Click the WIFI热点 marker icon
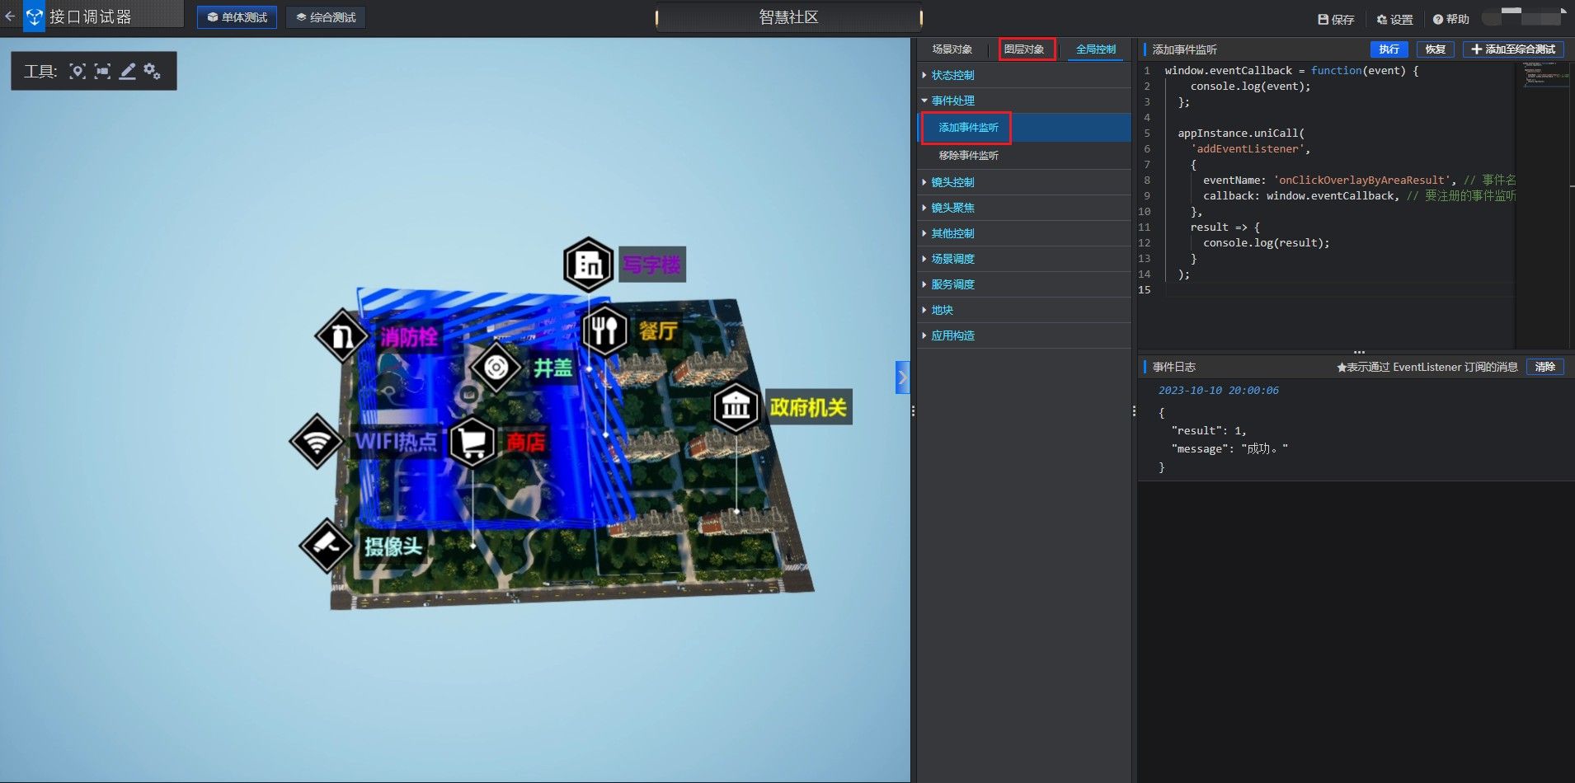This screenshot has height=783, width=1575. point(317,442)
